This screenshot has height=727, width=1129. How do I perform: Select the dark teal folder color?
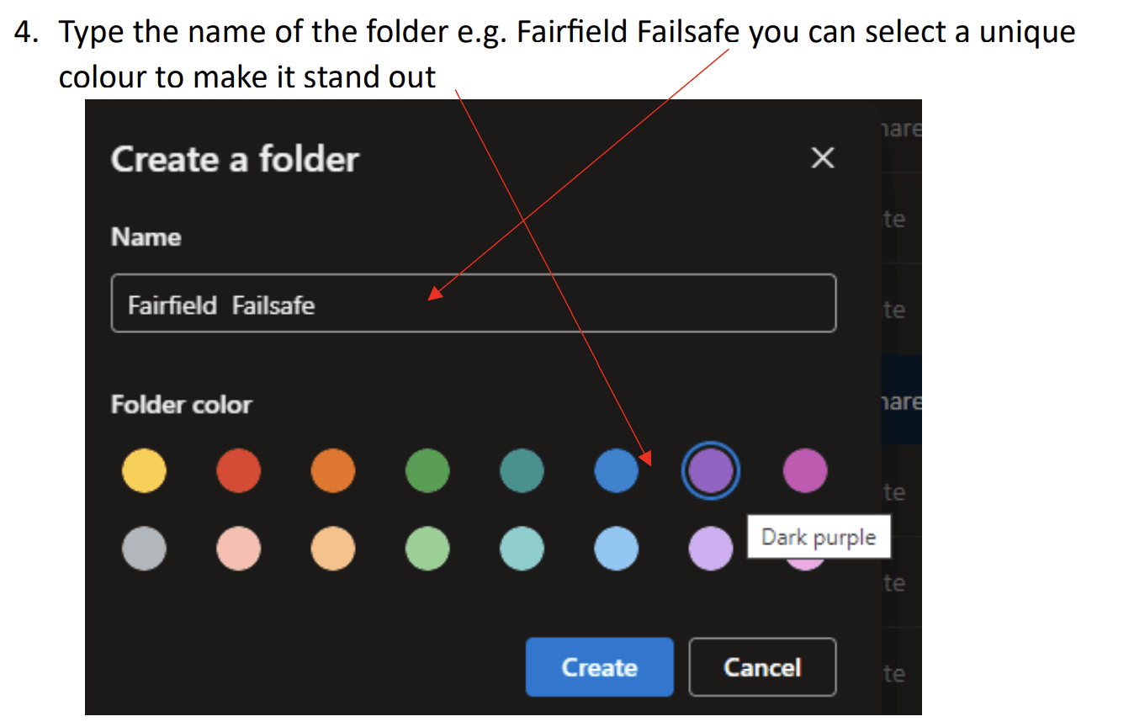click(522, 470)
